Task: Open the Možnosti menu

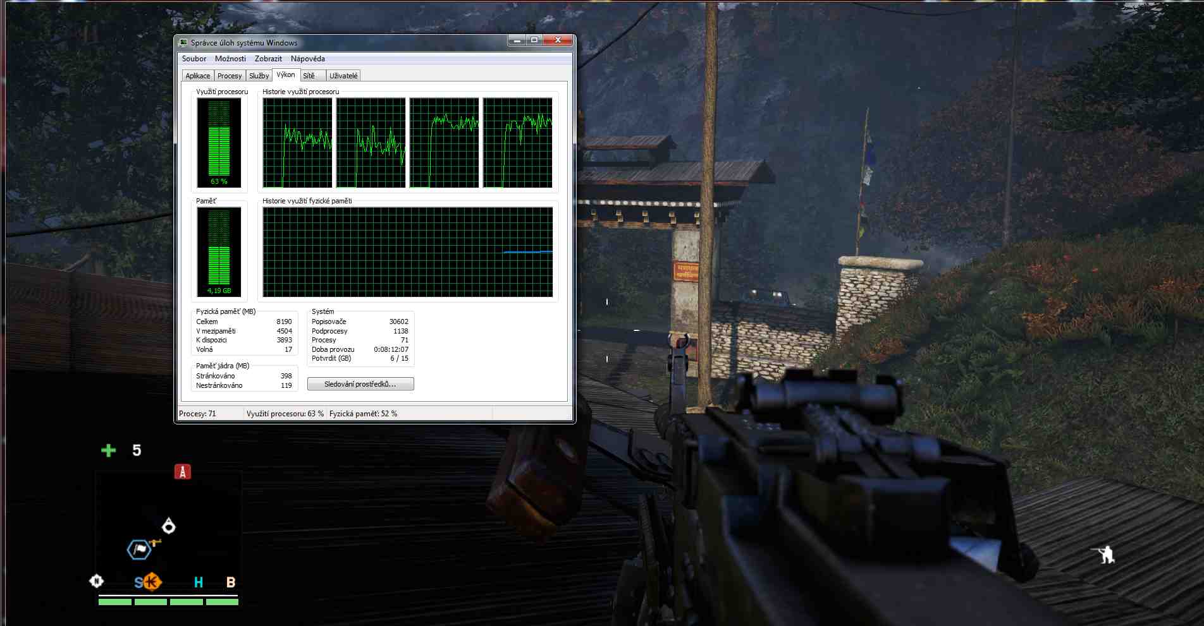Action: point(230,59)
